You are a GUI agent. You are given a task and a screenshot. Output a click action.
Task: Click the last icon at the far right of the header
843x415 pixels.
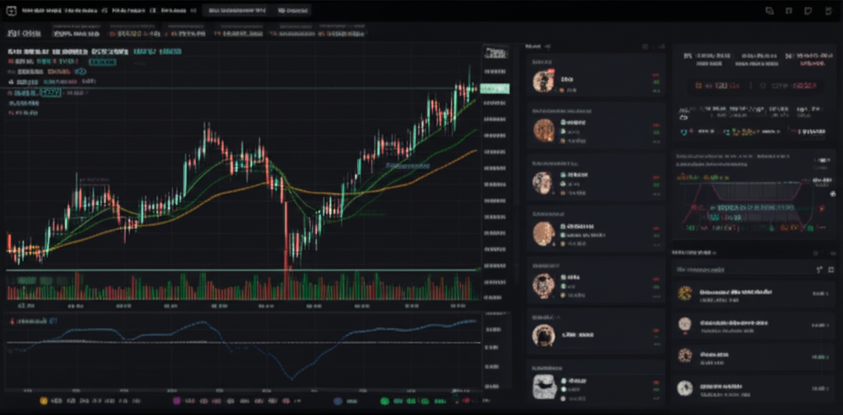[828, 11]
